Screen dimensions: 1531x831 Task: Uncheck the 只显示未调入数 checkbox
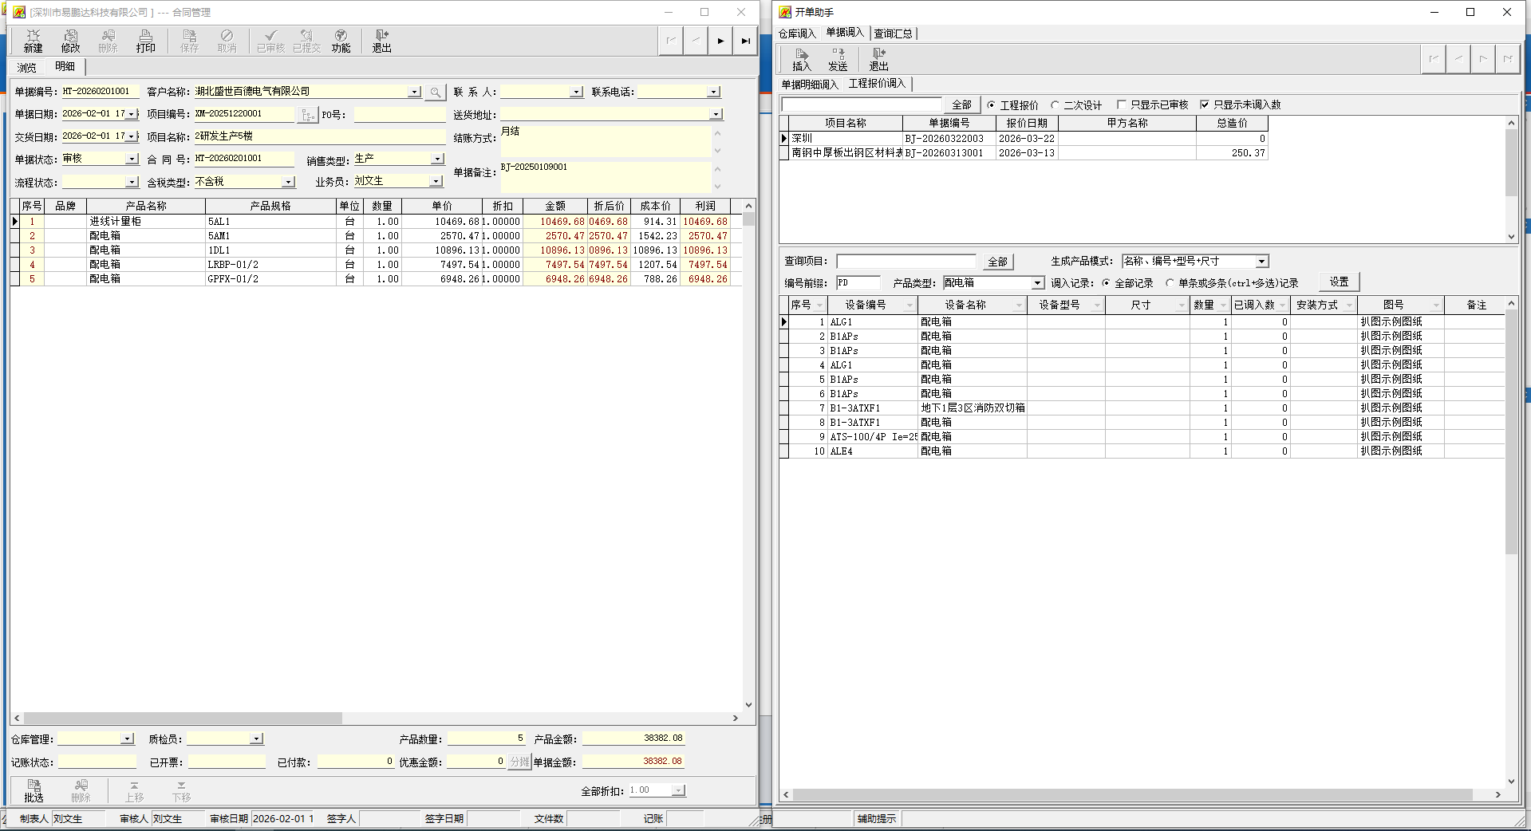(1205, 104)
